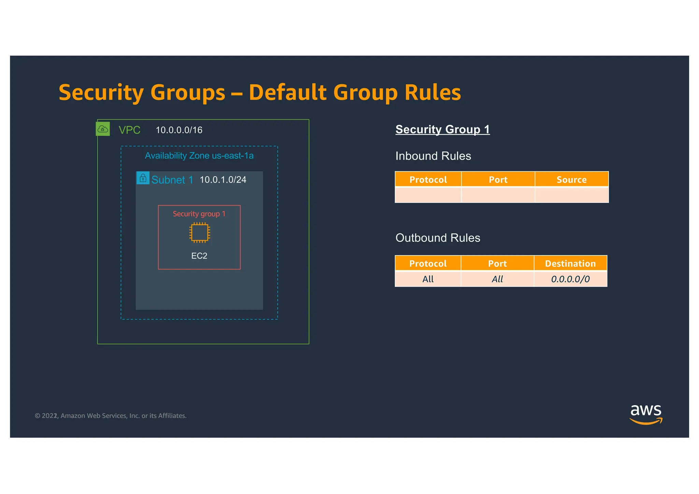
Task: Click the empty inbound Protocol cell
Action: [x=428, y=195]
